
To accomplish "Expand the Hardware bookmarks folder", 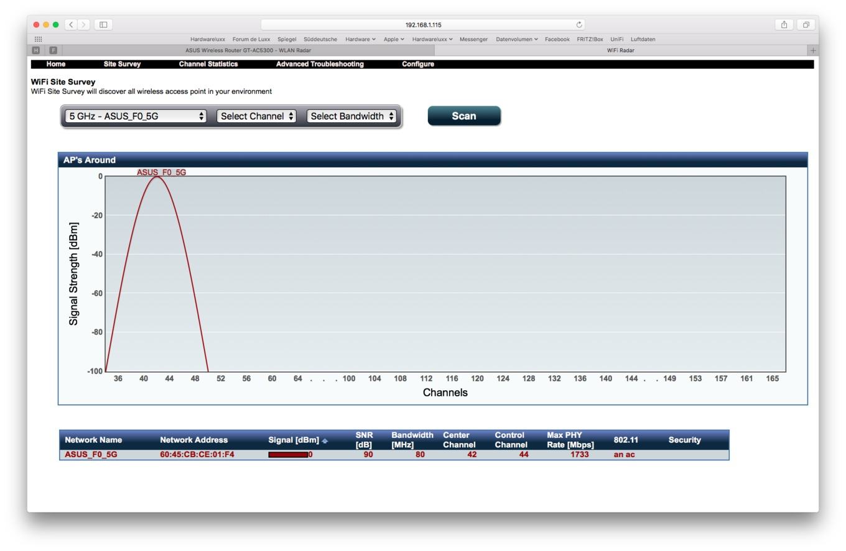I will pyautogui.click(x=360, y=39).
